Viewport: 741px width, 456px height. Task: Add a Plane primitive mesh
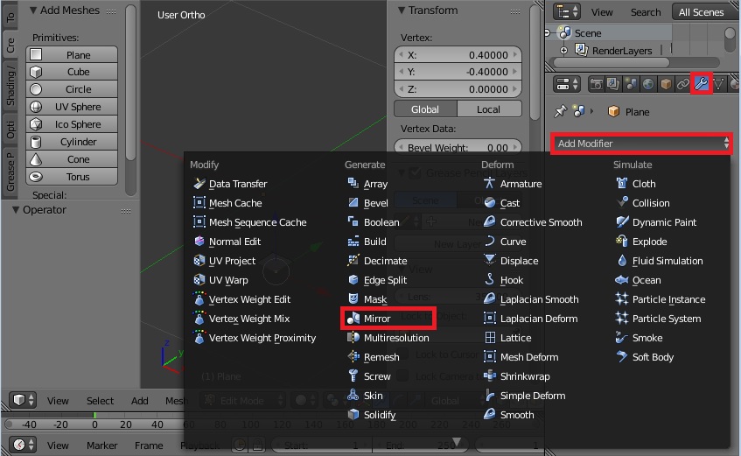tap(72, 54)
